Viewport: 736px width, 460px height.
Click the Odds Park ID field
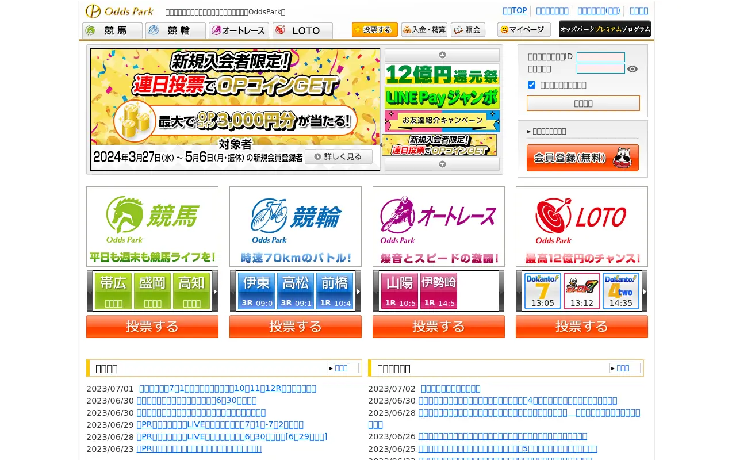click(601, 57)
